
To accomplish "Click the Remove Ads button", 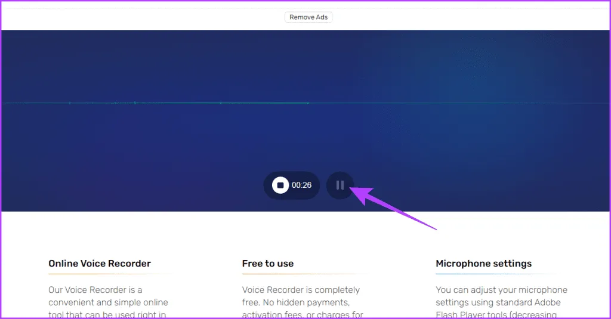I will [308, 17].
